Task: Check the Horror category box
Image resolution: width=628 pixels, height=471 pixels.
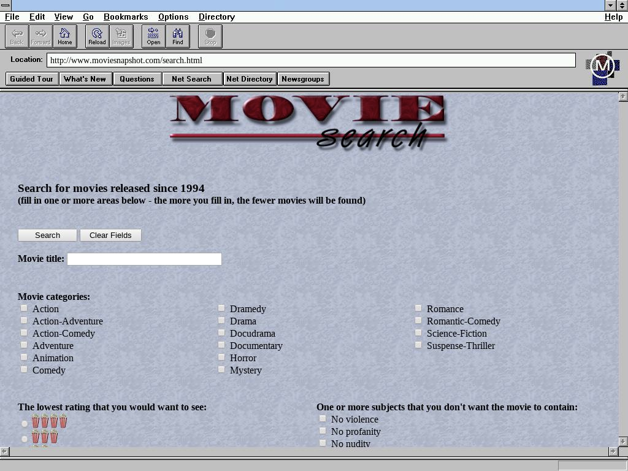Action: (221, 358)
